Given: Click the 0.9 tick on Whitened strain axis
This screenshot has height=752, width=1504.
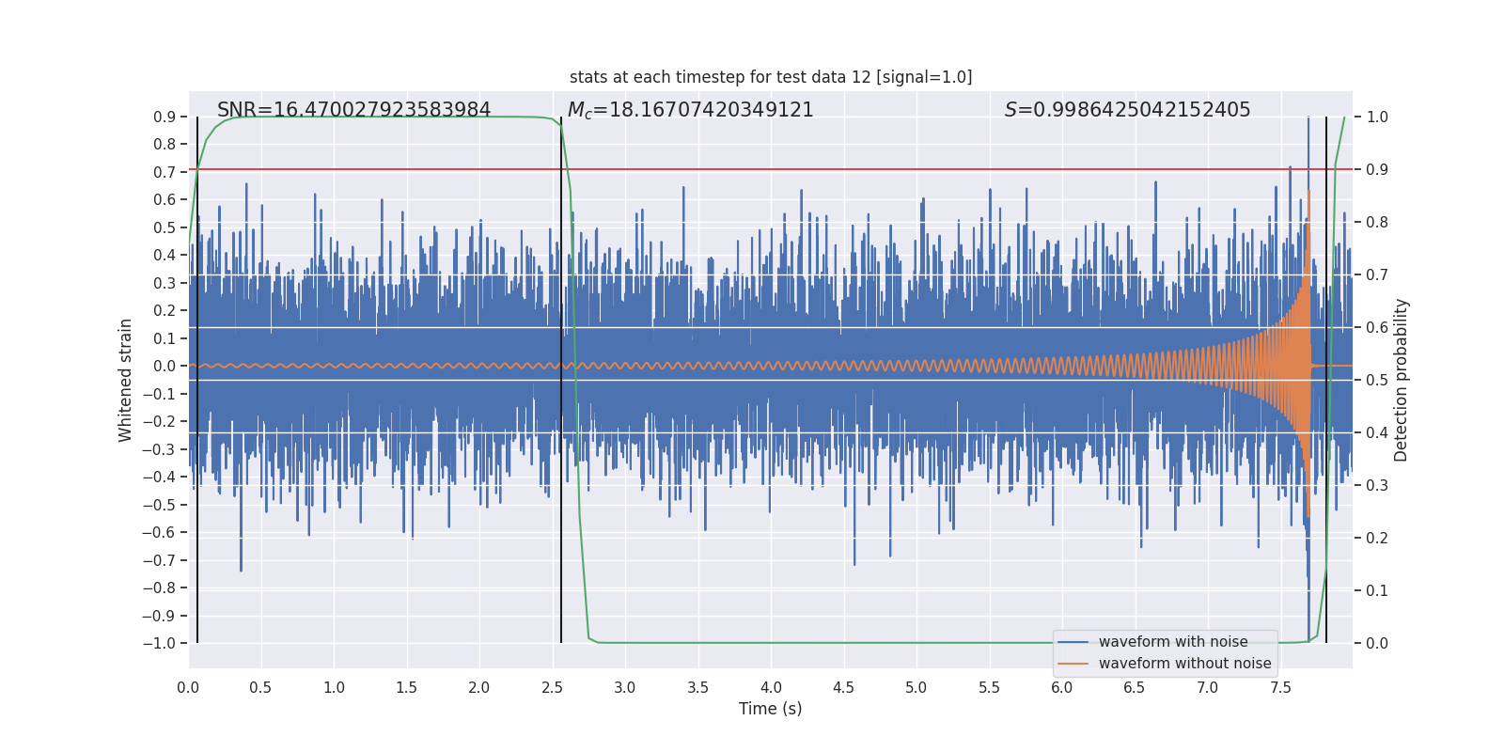Looking at the screenshot, I should (x=164, y=117).
